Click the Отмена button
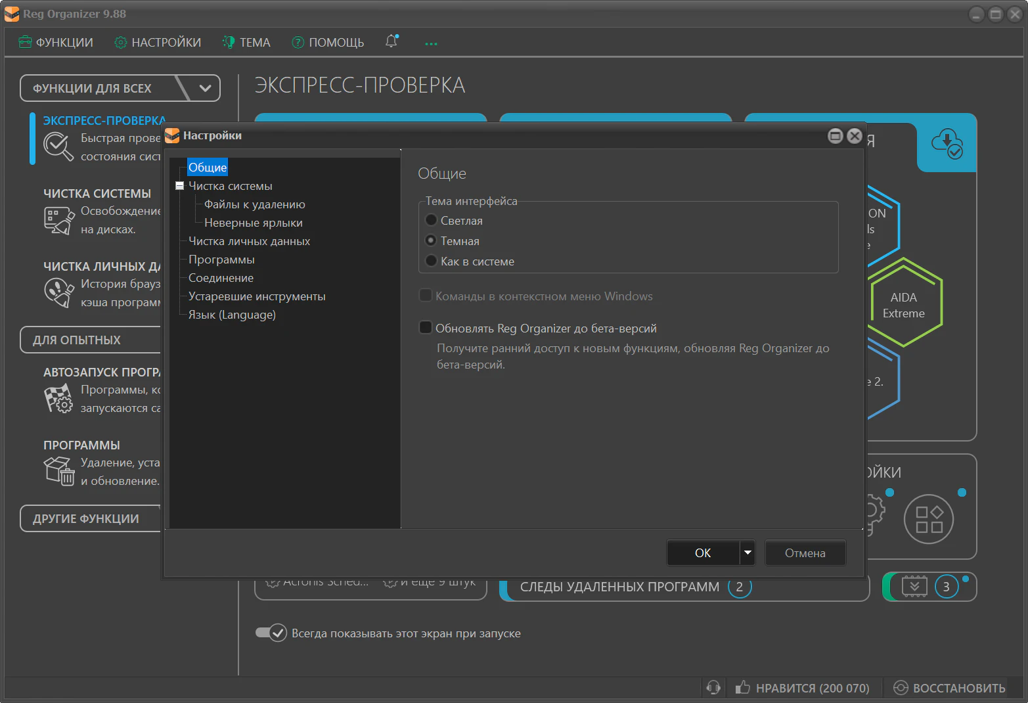 (805, 553)
